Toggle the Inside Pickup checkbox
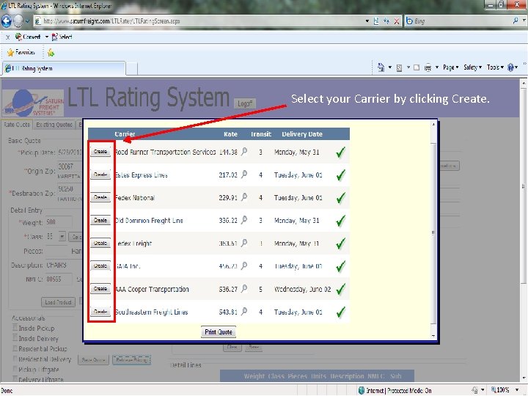This screenshot has width=528, height=396. 15,327
